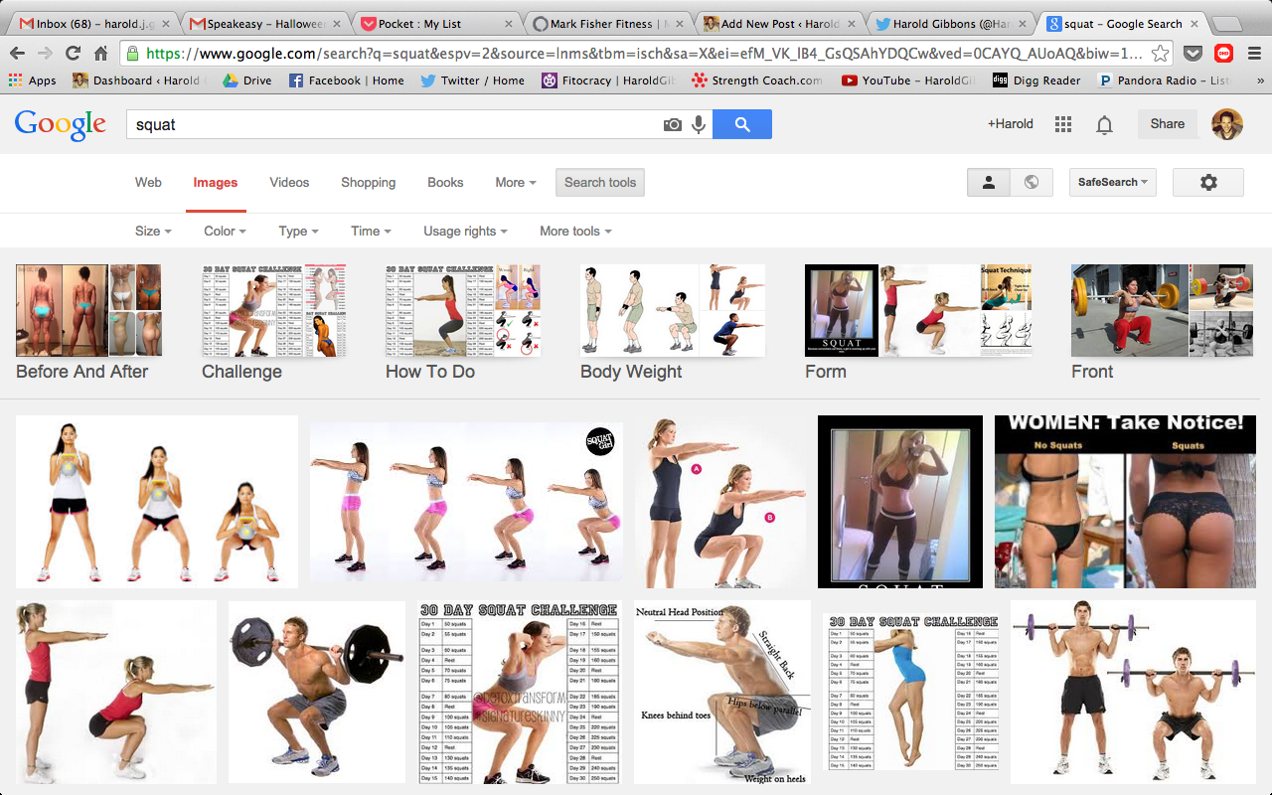Click the voice search microphone icon

pos(699,124)
